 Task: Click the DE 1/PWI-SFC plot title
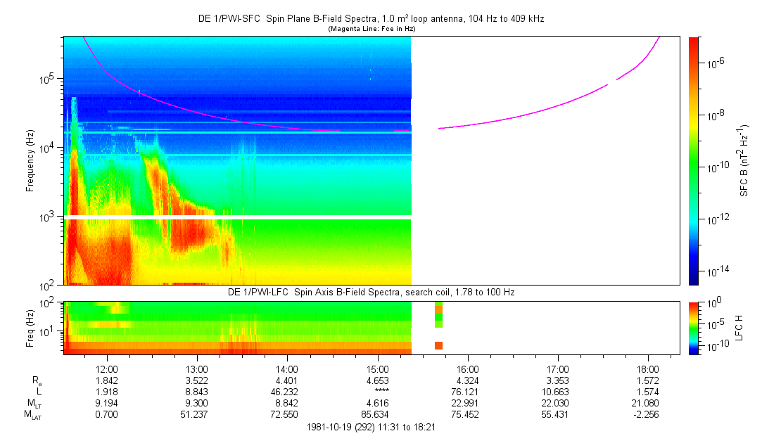tap(371, 18)
